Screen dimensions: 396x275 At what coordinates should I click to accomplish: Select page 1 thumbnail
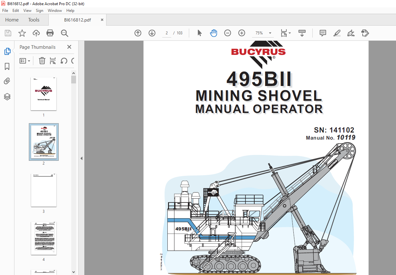pyautogui.click(x=44, y=94)
